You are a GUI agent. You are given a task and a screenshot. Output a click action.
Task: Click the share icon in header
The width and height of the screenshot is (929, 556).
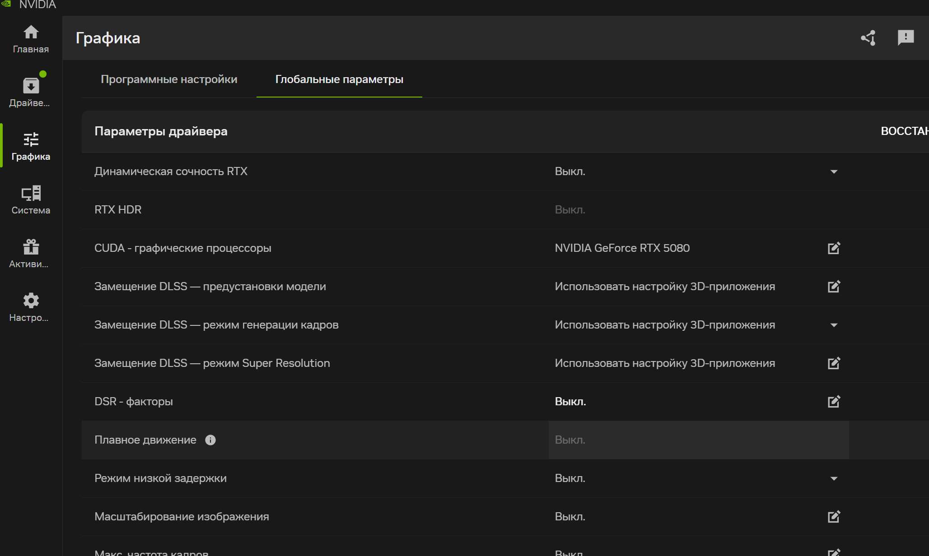point(868,38)
